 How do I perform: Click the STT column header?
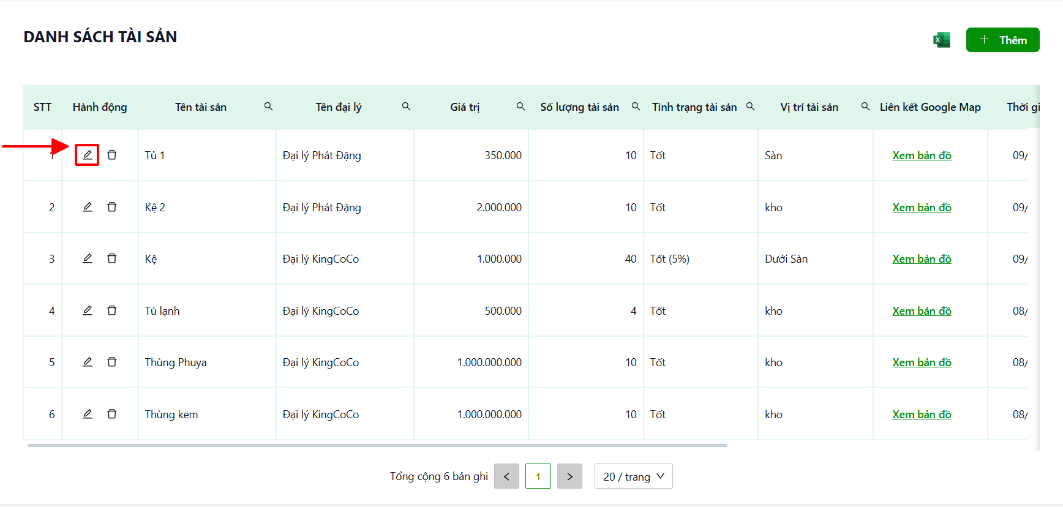point(42,107)
